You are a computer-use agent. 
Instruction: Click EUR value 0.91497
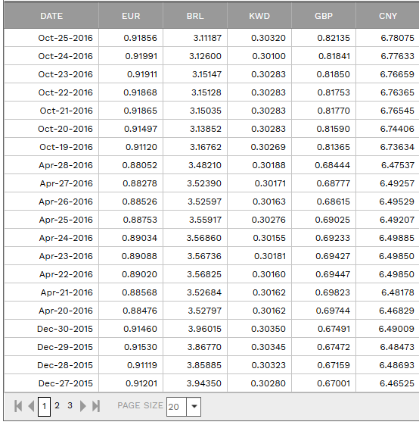tap(141, 129)
